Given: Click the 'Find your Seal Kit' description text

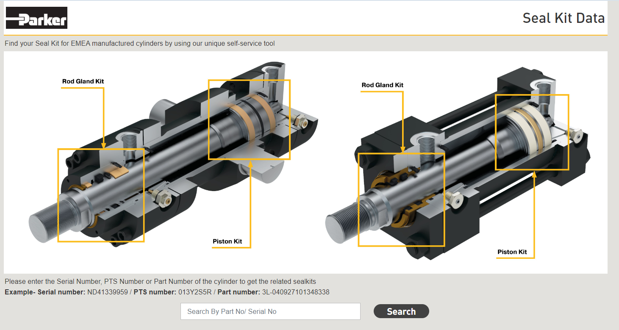Looking at the screenshot, I should [x=140, y=44].
